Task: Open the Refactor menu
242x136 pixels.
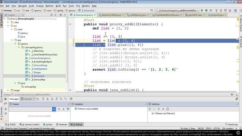Action: [x=50, y=6]
